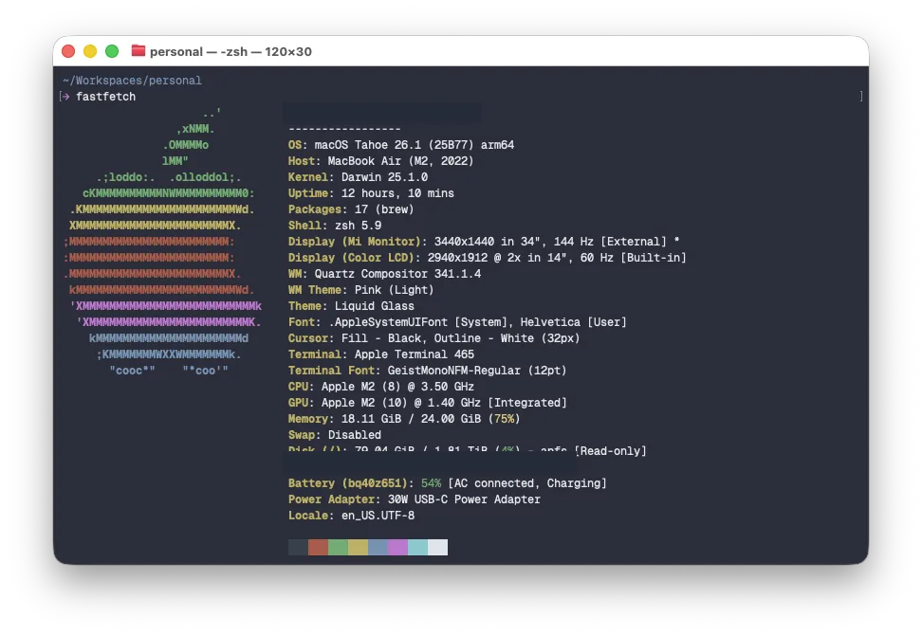Viewport: 922px width, 635px height.
Task: Click the 'Battery (bq40z651)' line
Action: click(448, 483)
